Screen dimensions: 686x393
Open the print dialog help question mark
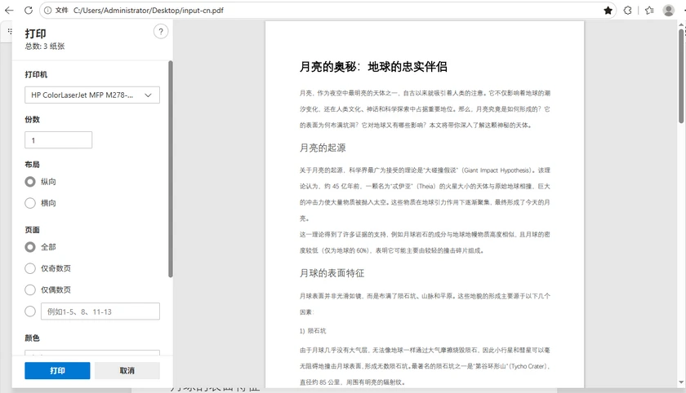pos(161,32)
